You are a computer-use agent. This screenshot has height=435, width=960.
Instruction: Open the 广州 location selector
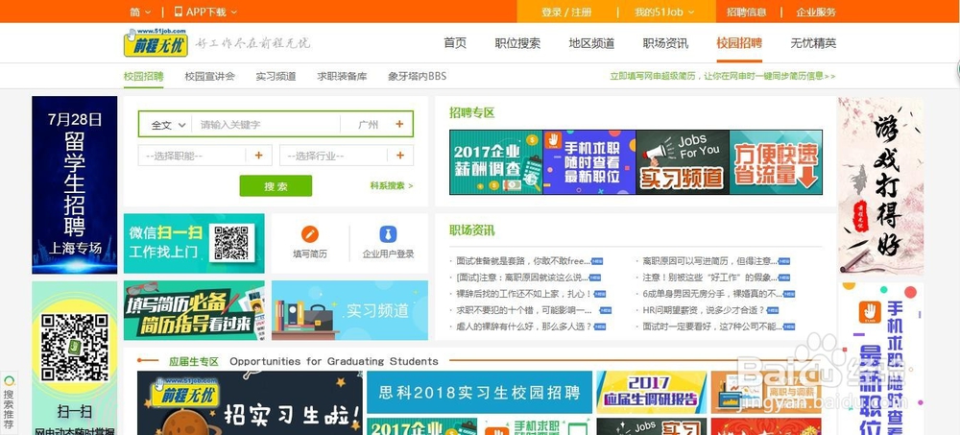(368, 125)
